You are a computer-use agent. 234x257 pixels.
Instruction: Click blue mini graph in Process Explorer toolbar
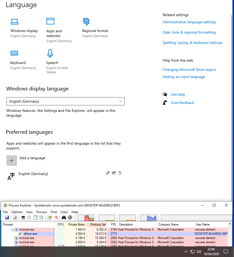click(x=148, y=218)
